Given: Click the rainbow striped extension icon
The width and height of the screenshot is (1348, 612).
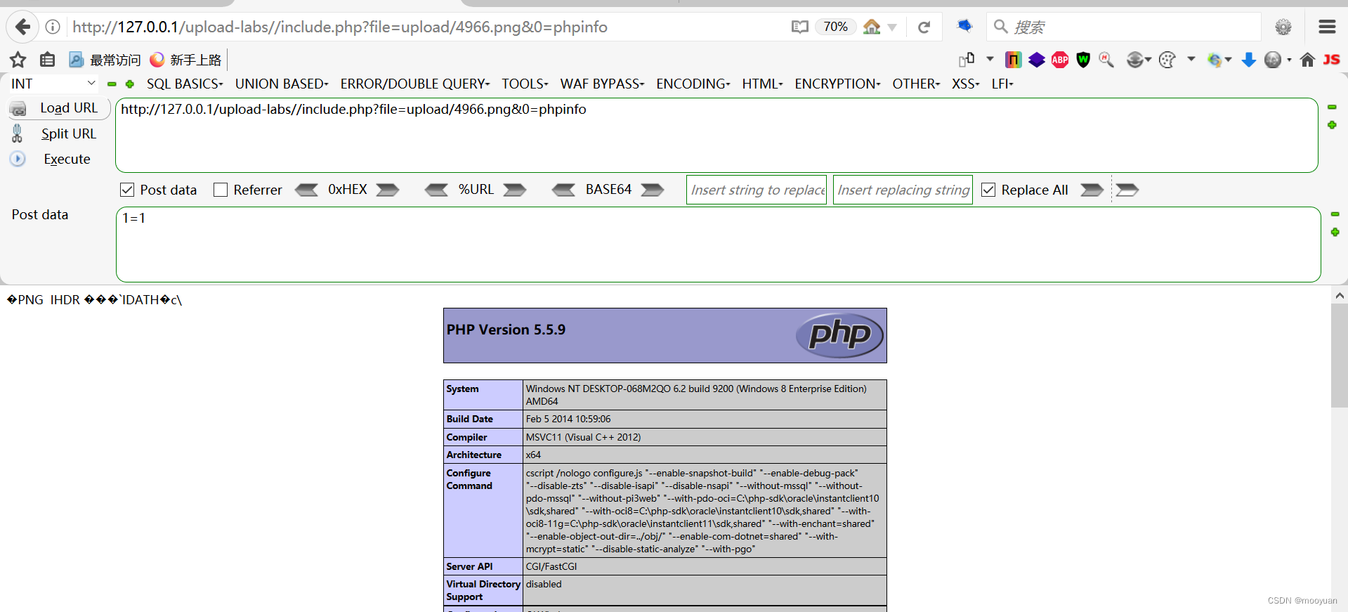Looking at the screenshot, I should [1013, 60].
